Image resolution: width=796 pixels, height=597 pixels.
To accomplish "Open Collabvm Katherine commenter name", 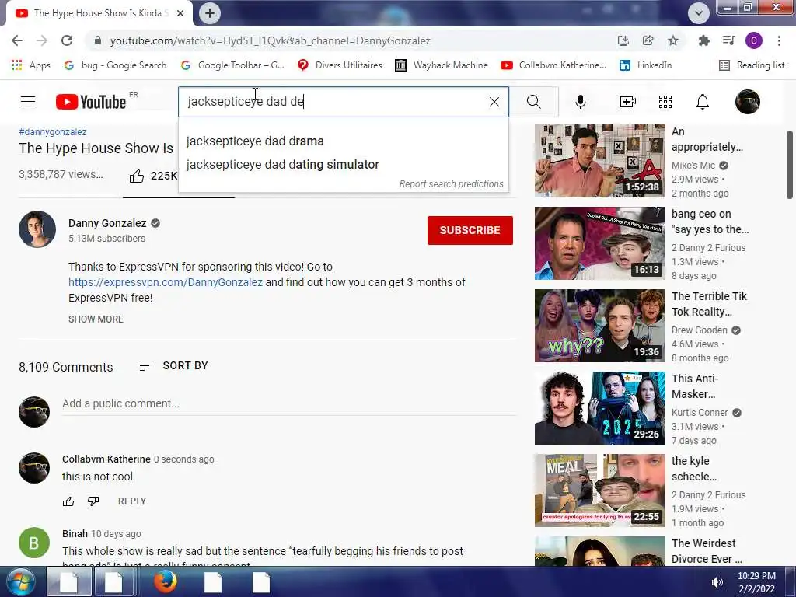I will pos(106,459).
